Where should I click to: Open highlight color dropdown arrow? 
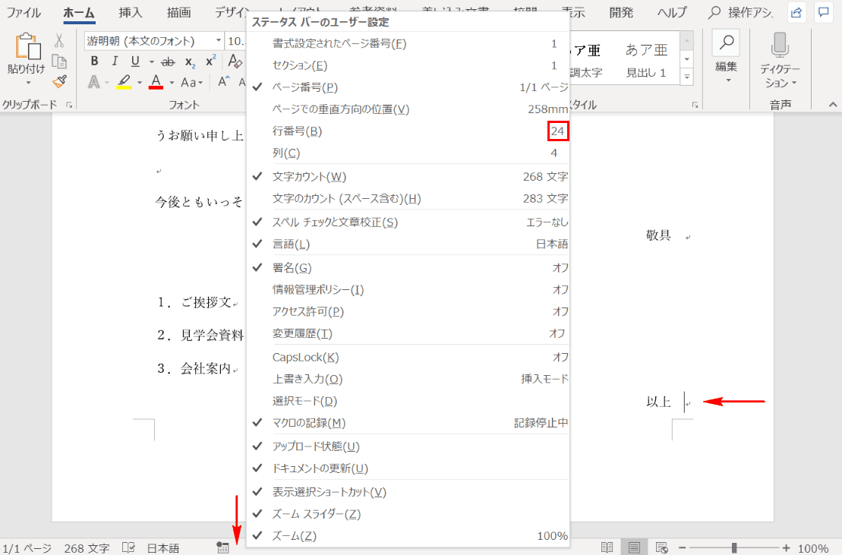(139, 83)
